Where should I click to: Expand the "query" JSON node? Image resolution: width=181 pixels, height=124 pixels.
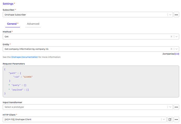click(9, 85)
